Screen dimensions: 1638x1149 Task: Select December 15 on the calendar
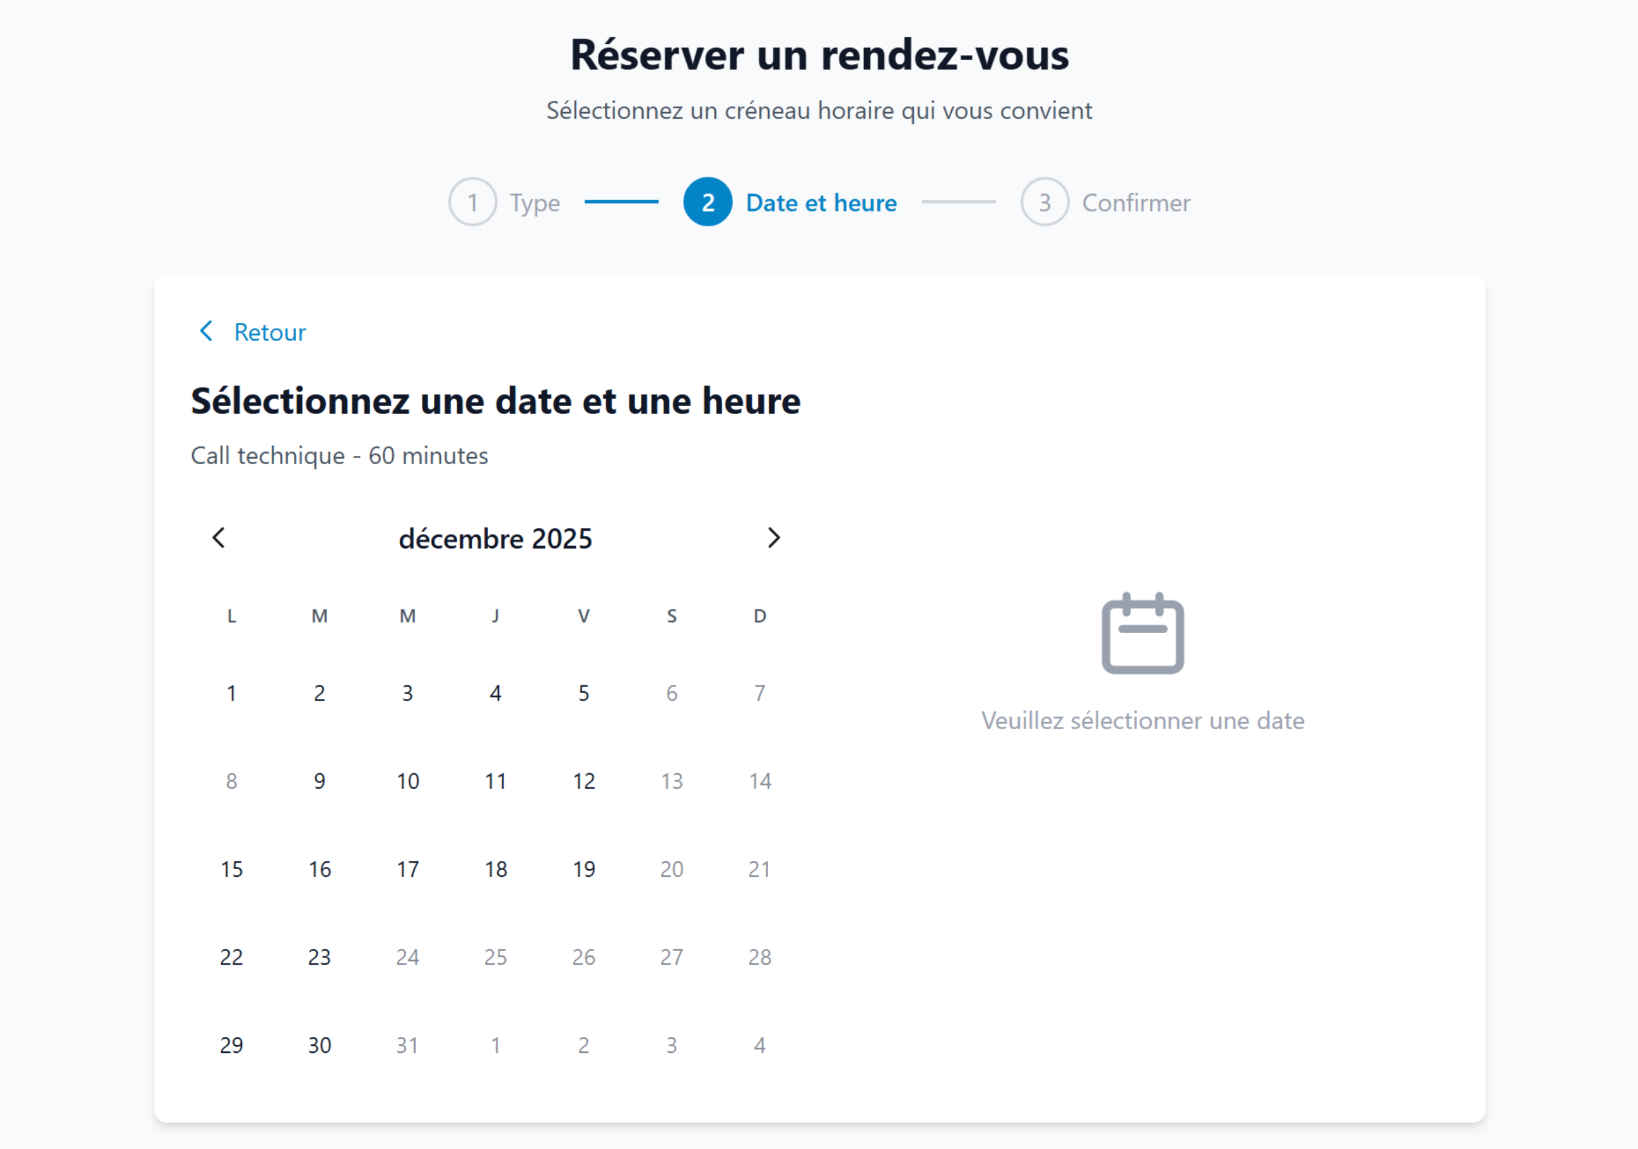pyautogui.click(x=232, y=869)
